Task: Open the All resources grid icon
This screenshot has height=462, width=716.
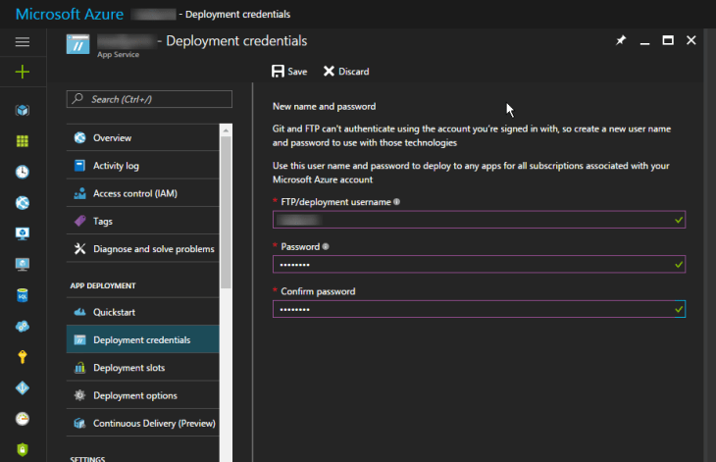Action: tap(23, 140)
